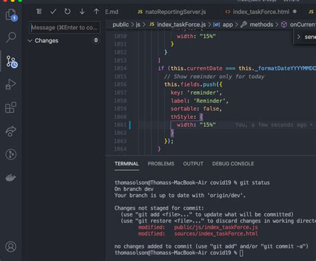316x261 pixels.
Task: Click line number 1061 in the gutter
Action: 120,125
